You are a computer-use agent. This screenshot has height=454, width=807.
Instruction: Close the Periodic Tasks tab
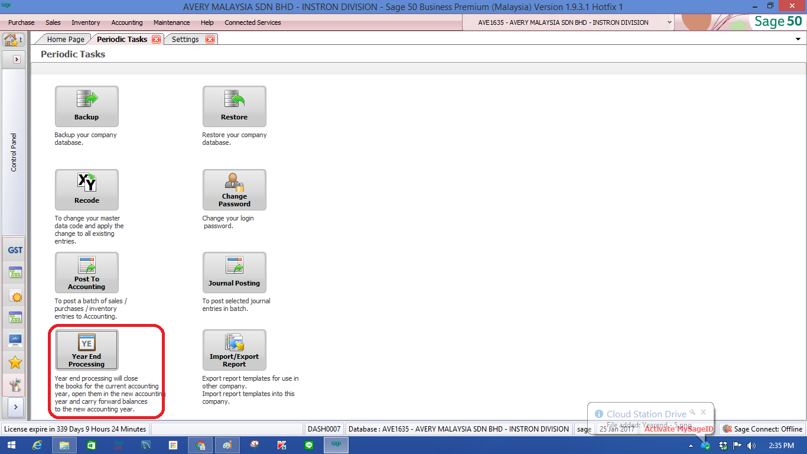point(157,40)
